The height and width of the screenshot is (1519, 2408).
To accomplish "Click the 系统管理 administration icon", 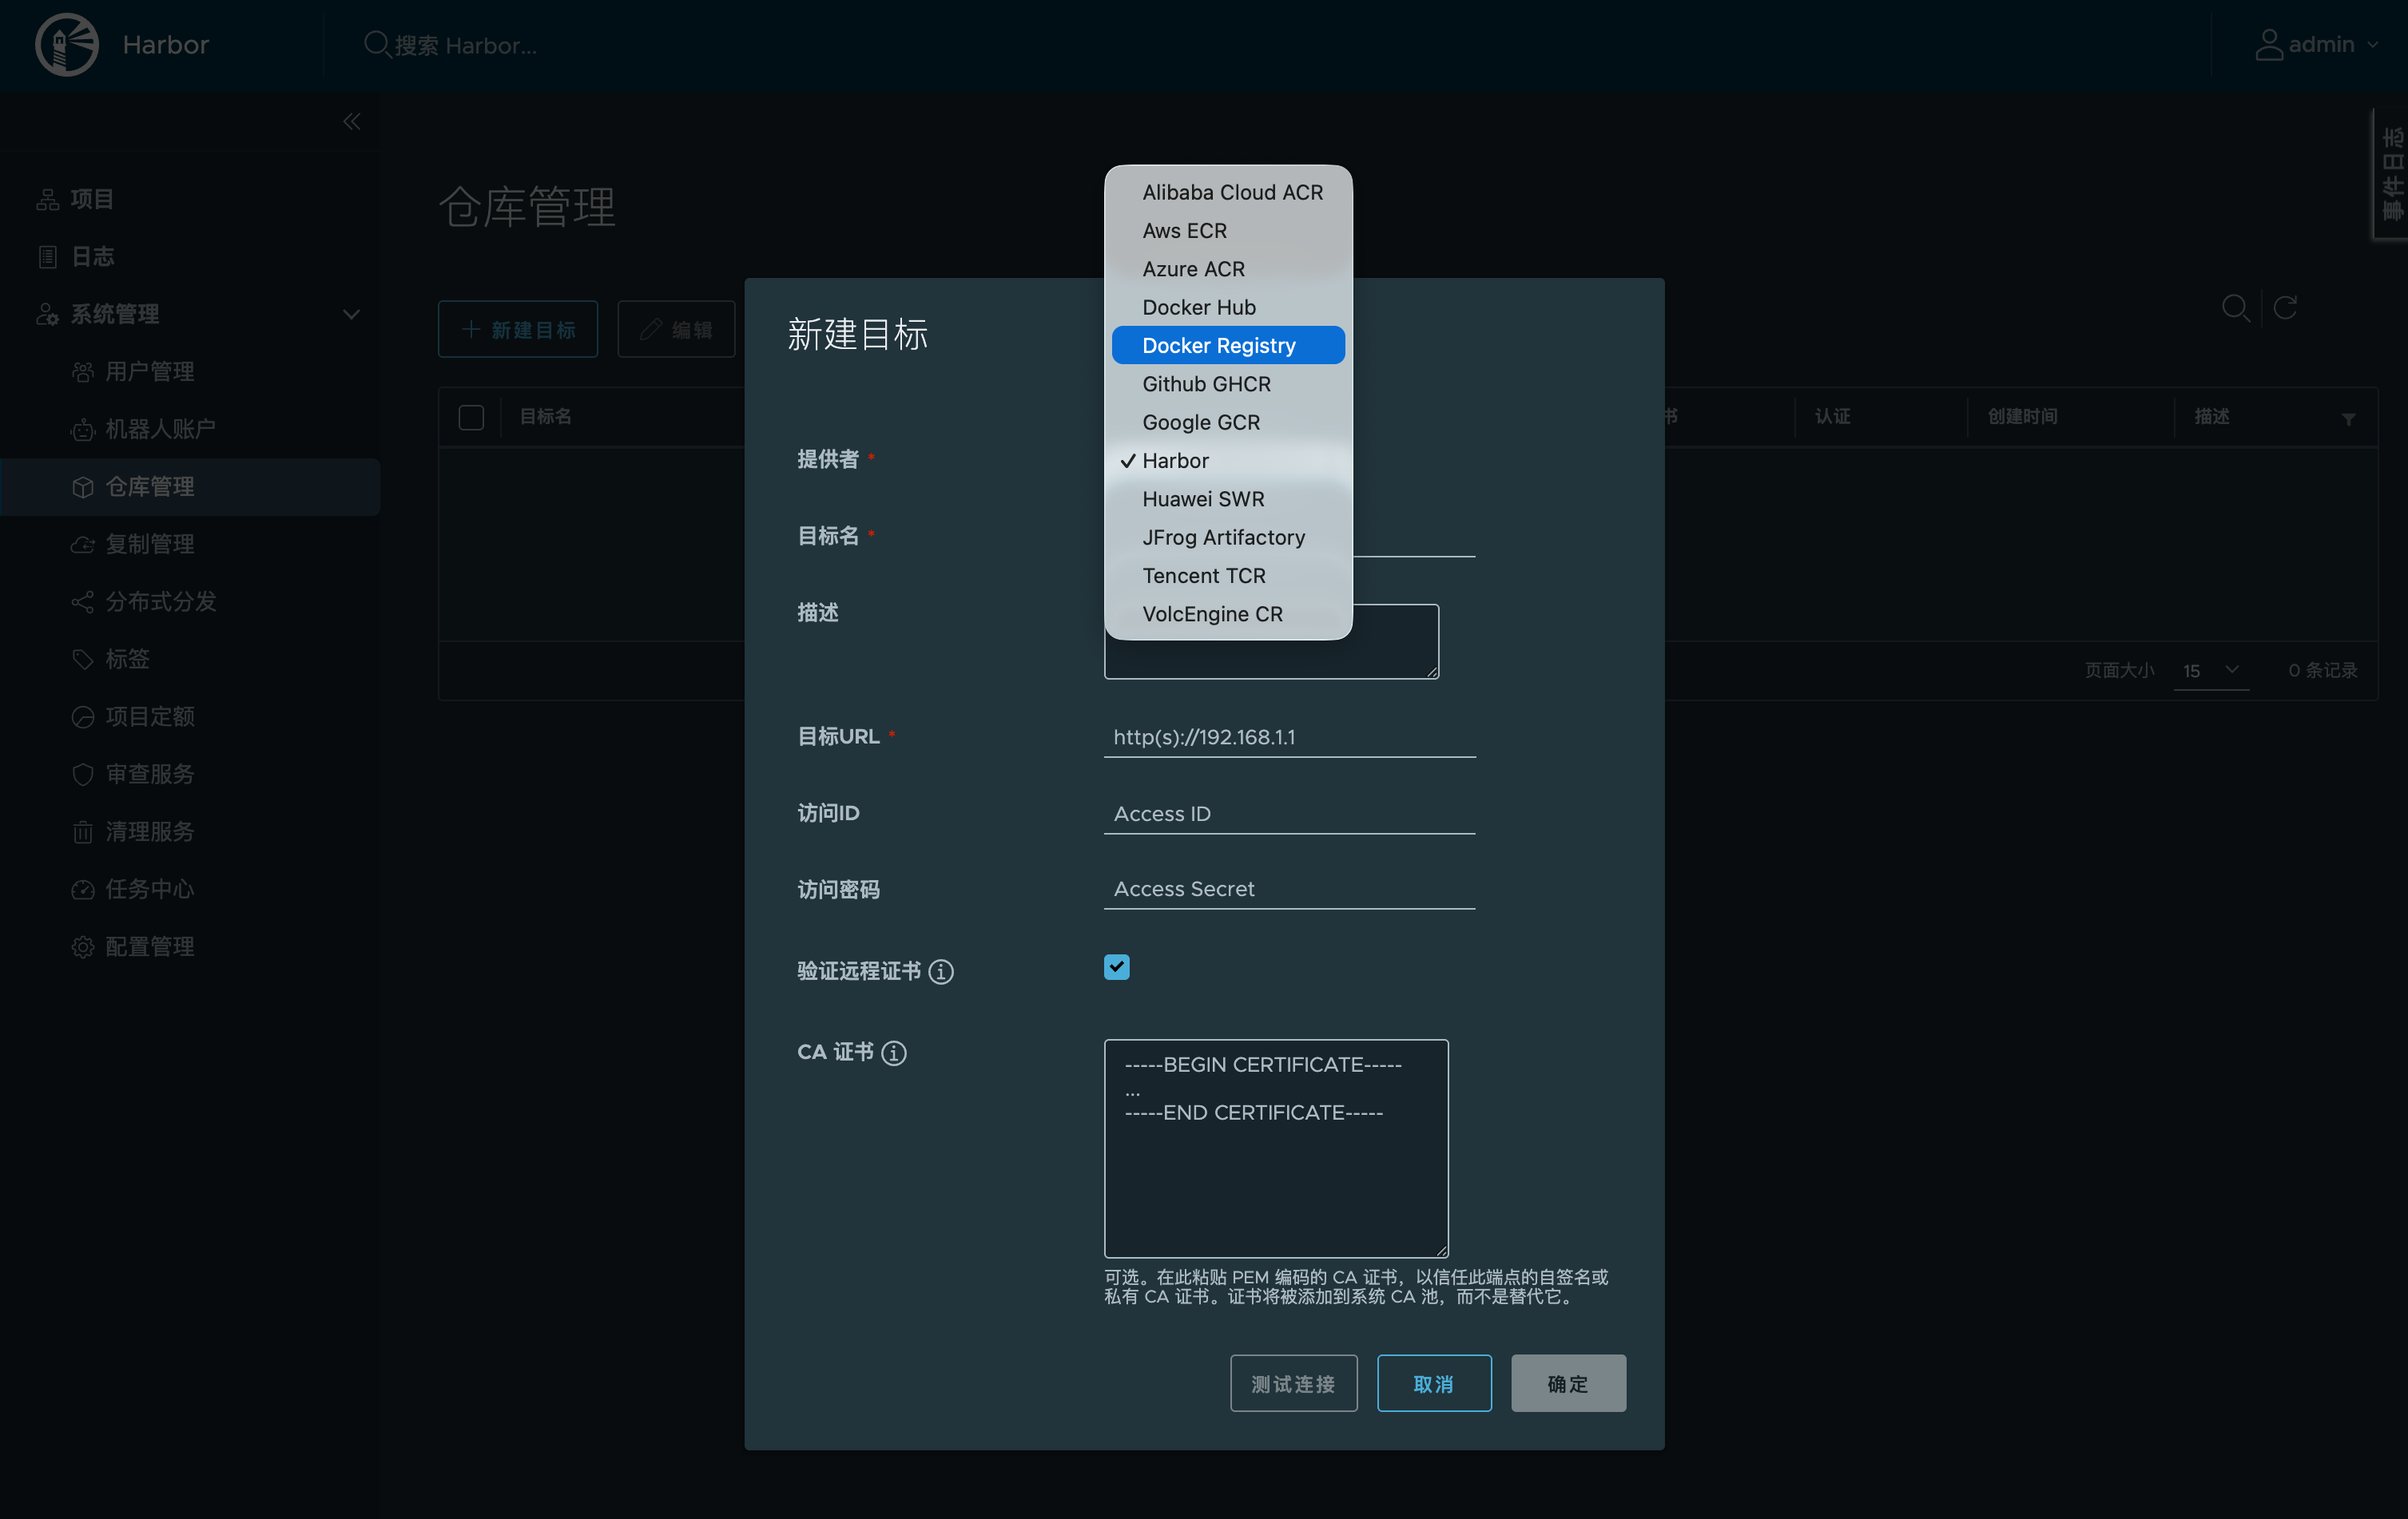I will [x=47, y=314].
